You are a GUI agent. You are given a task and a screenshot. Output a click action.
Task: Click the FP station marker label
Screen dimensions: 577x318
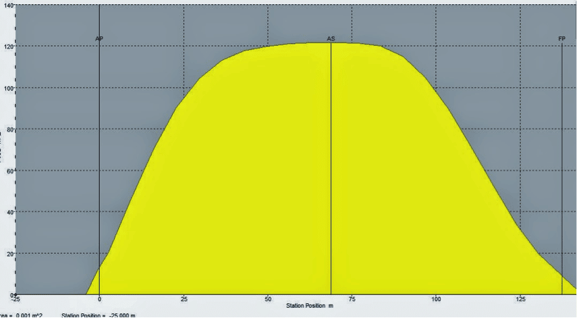point(561,39)
